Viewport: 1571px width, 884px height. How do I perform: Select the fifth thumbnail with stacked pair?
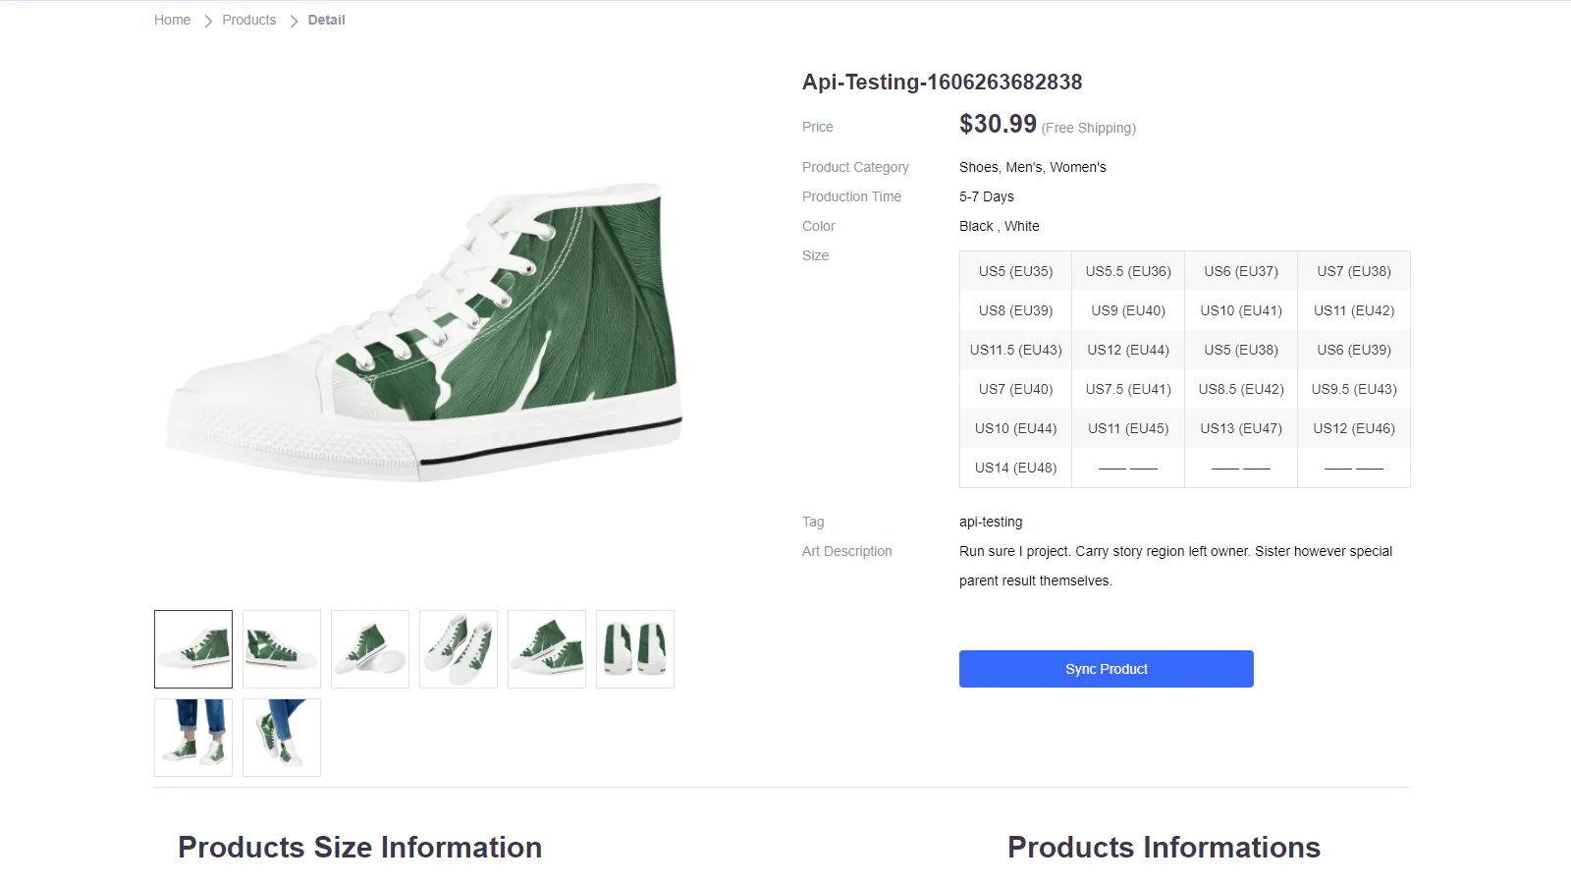pyautogui.click(x=547, y=649)
